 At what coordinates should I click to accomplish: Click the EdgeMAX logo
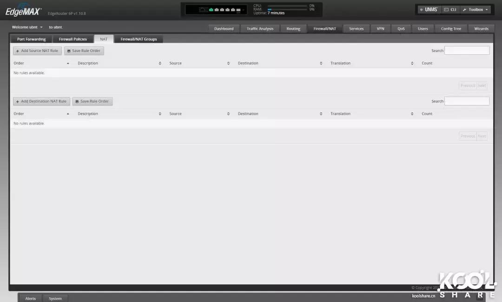[x=23, y=11]
